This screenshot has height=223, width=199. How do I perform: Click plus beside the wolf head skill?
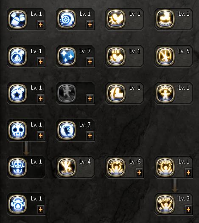(x=90, y=135)
